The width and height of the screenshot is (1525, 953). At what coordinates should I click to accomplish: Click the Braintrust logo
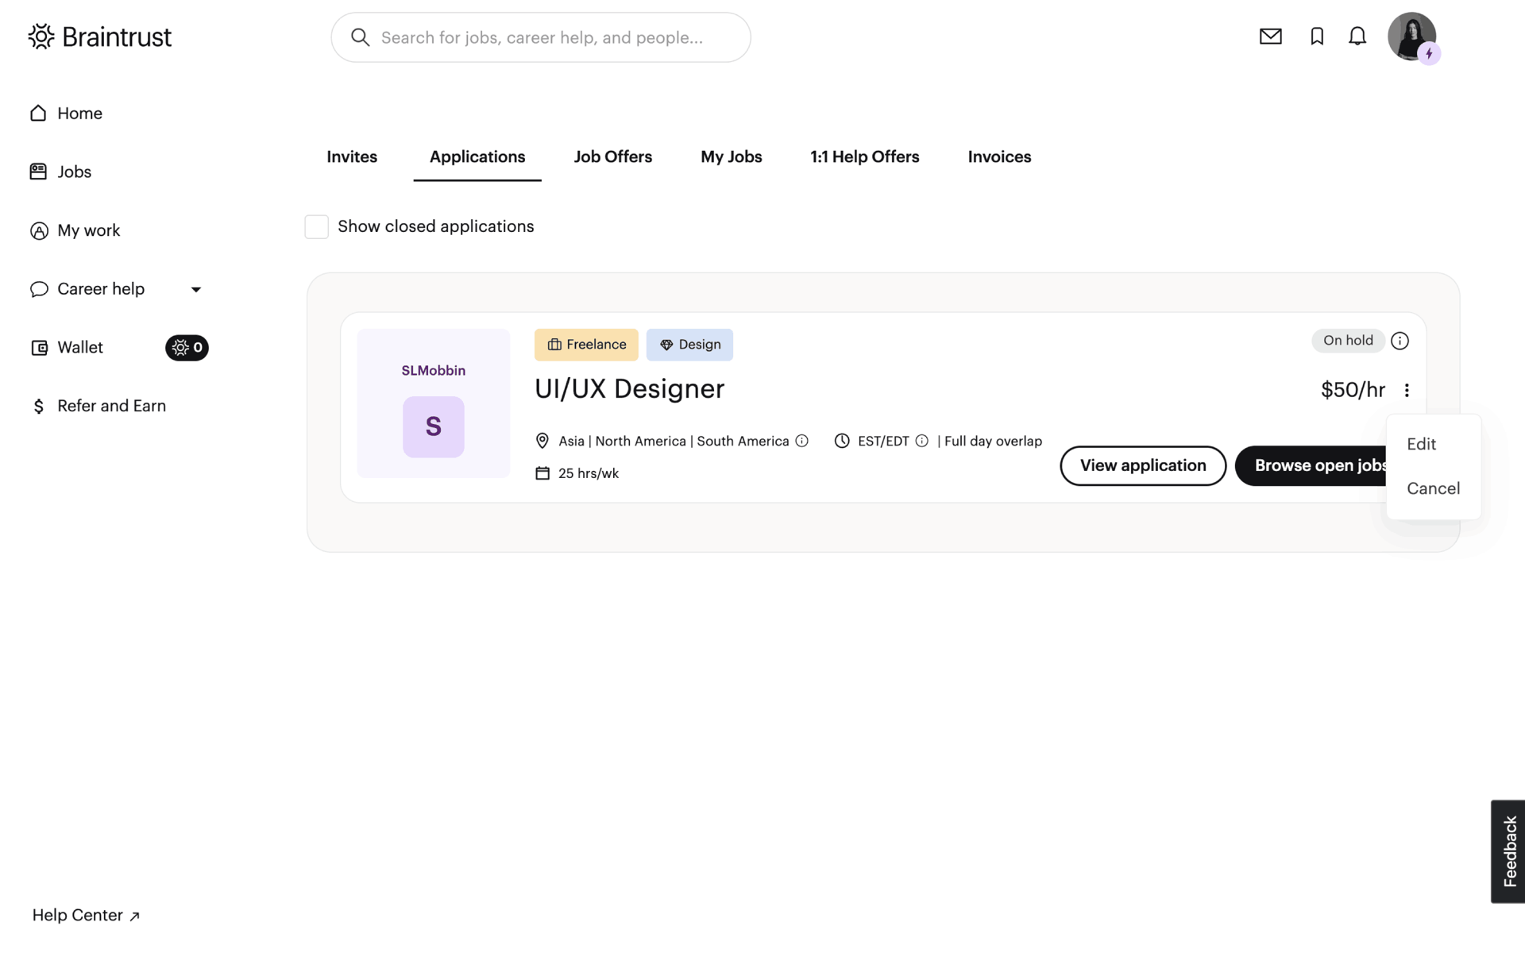(x=100, y=37)
